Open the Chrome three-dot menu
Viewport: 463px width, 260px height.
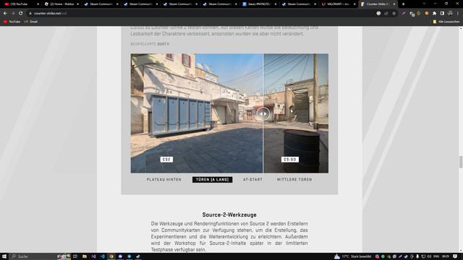[x=458, y=13]
